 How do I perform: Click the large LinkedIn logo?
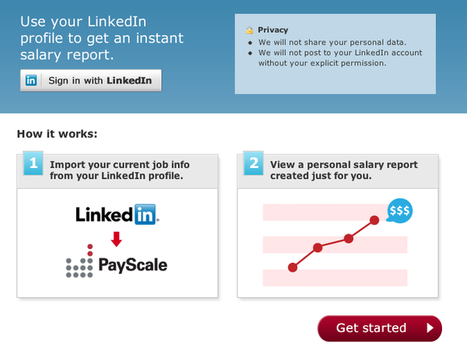(x=118, y=215)
